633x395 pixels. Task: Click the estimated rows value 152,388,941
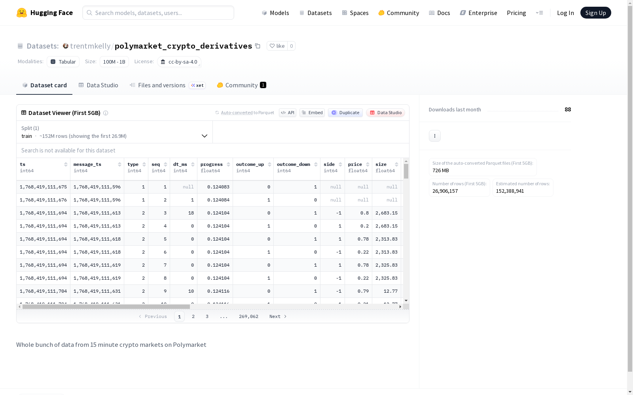tap(510, 191)
